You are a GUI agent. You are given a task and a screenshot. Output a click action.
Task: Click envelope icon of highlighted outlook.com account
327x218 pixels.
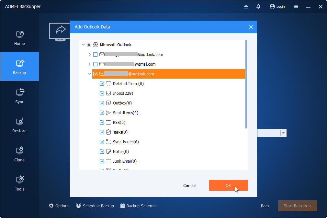click(x=102, y=74)
